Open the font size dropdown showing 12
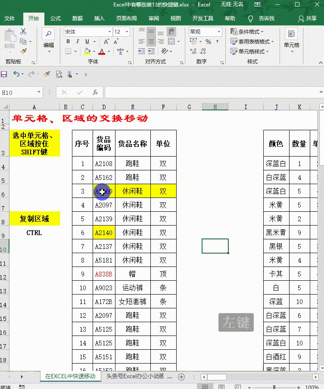Image resolution: width=324 pixels, height=389 pixels. [121, 32]
